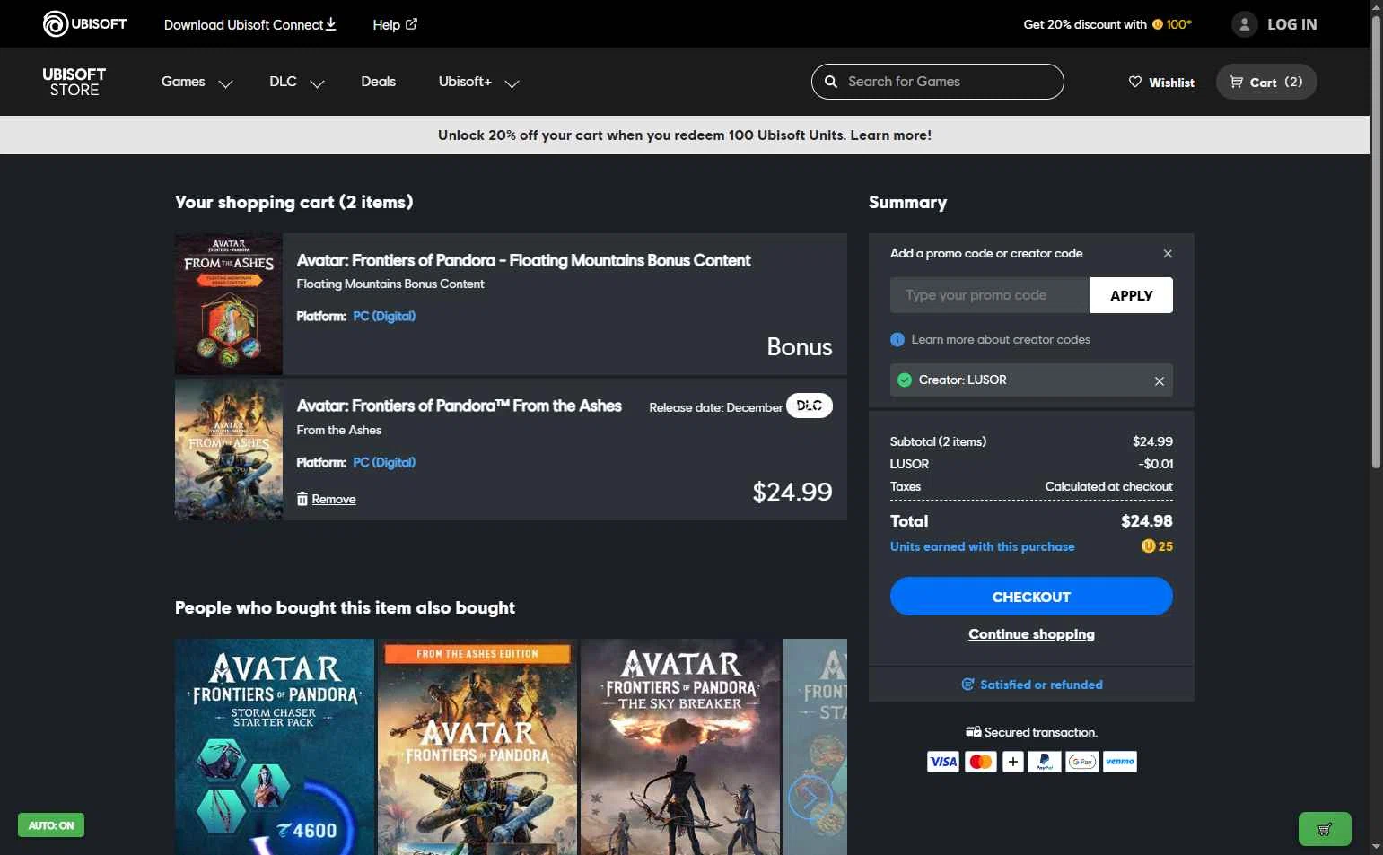Remove From the Ashes from cart
Viewport: 1383px width, 855px height.
tap(334, 499)
